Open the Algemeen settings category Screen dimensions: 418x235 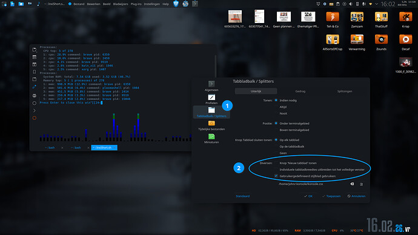(211, 86)
